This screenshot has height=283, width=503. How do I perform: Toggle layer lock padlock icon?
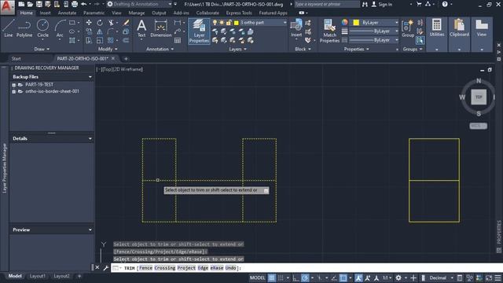pos(229,23)
